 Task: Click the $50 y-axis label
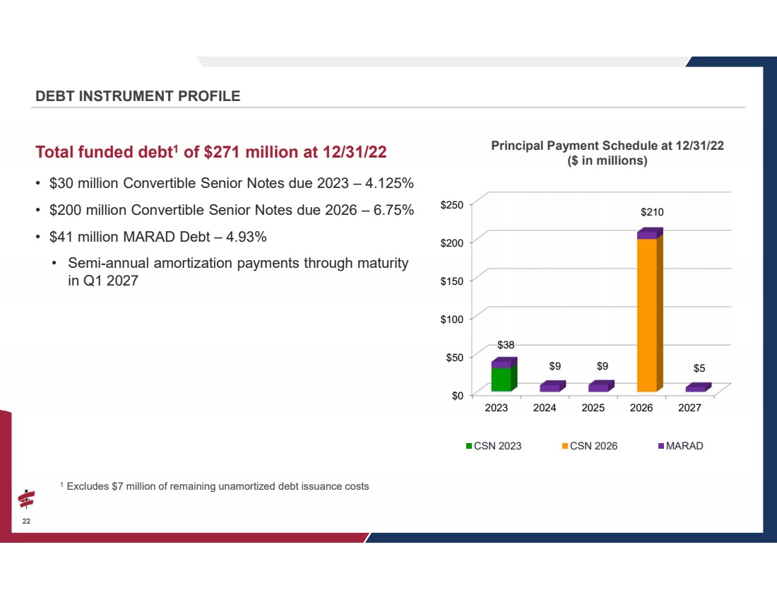(455, 357)
